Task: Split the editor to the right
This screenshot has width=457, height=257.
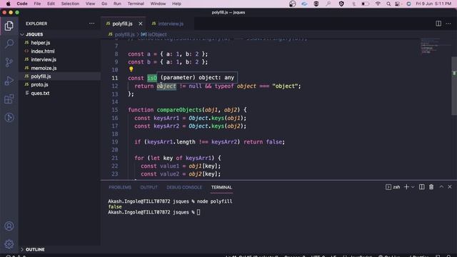Action: tap(438, 24)
